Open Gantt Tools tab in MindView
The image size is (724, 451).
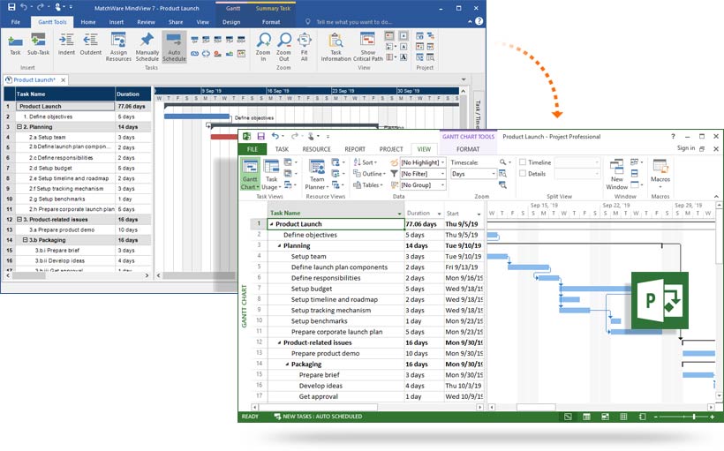(x=52, y=22)
